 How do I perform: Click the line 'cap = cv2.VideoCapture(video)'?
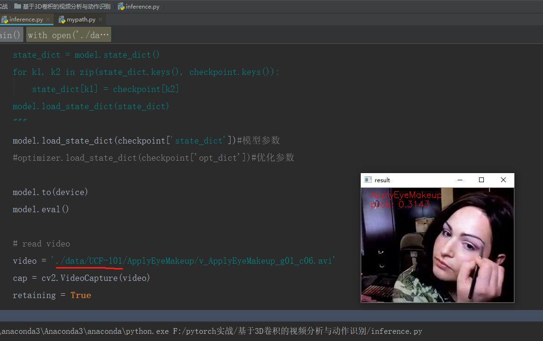82,278
